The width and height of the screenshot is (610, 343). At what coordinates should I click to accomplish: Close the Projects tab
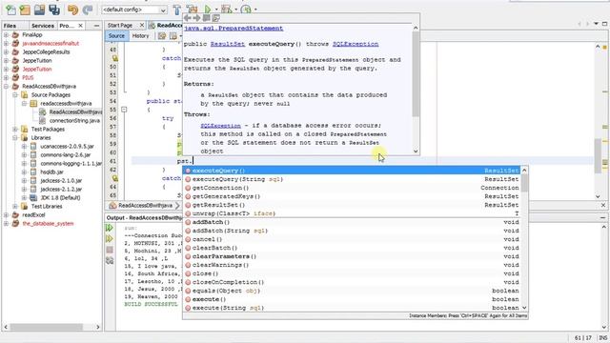point(80,26)
